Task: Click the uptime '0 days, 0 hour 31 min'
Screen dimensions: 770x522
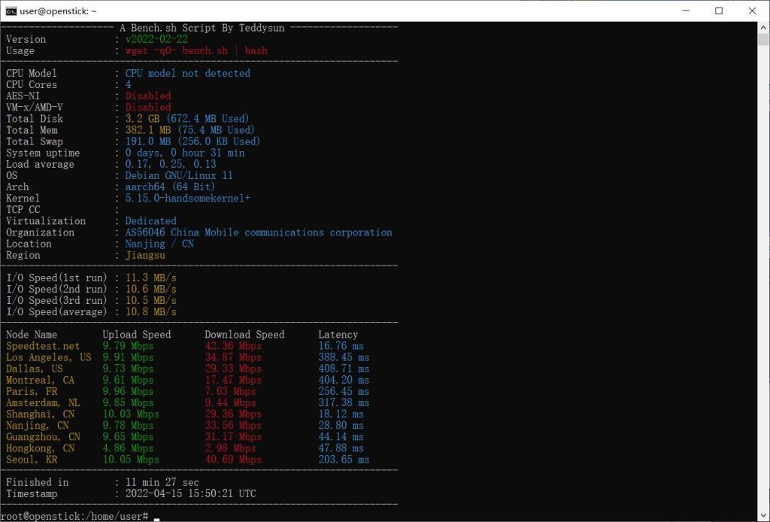Action: click(x=185, y=153)
